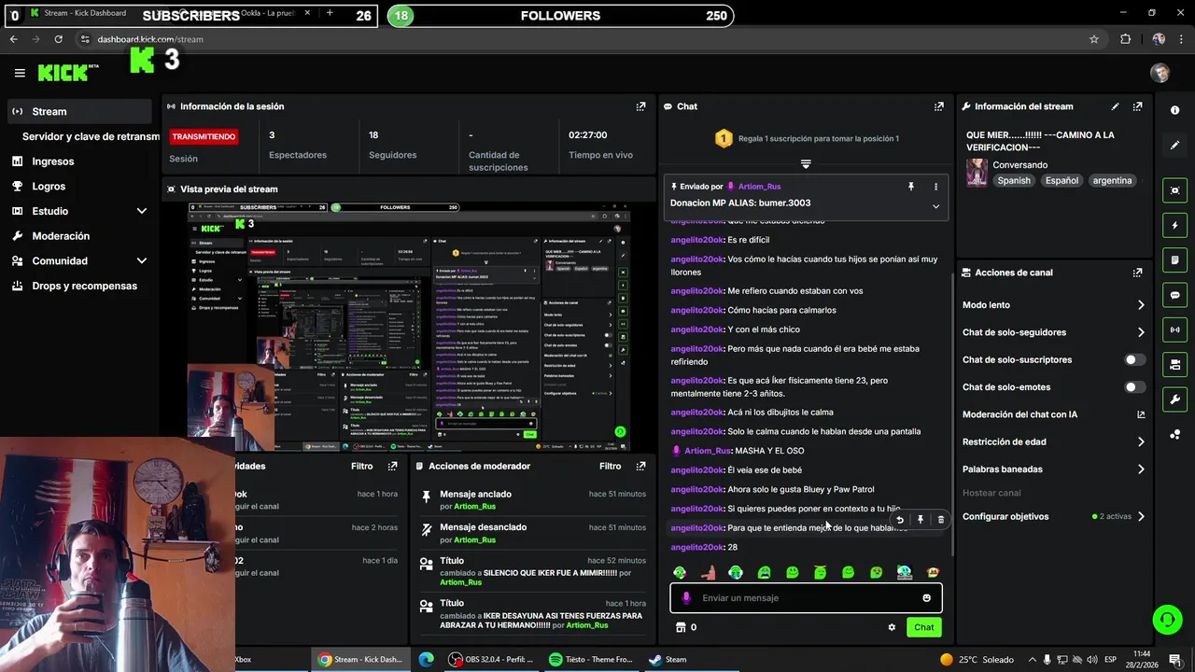Open Restricción de edad settings
This screenshot has width=1195, height=672.
point(1053,441)
